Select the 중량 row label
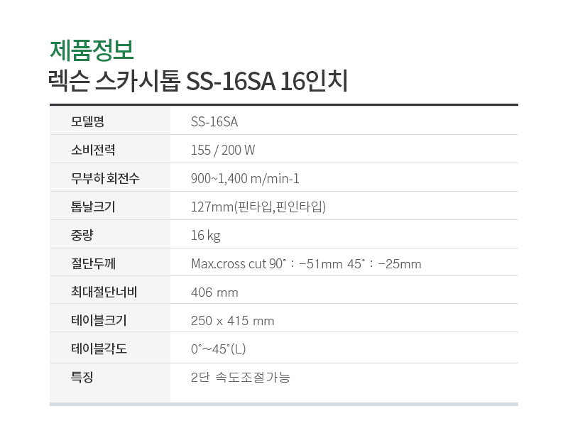Screen dimensions: 568x438 pos(82,235)
